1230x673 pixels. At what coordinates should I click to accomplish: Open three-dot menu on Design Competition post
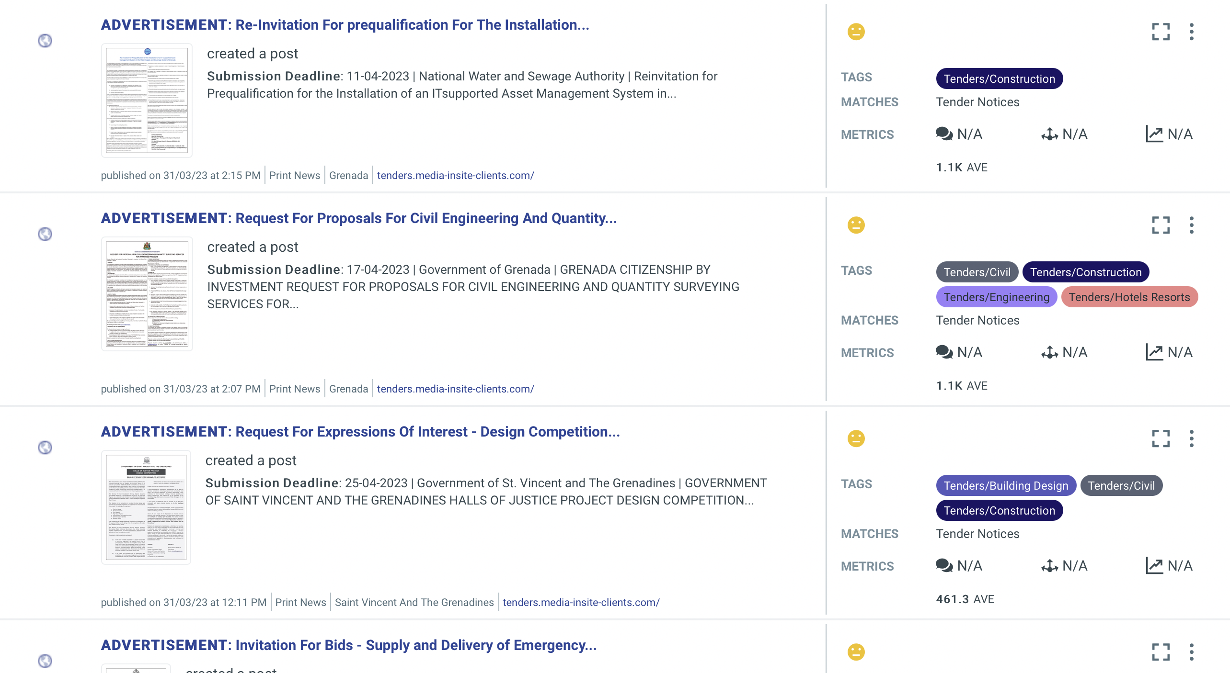coord(1191,438)
